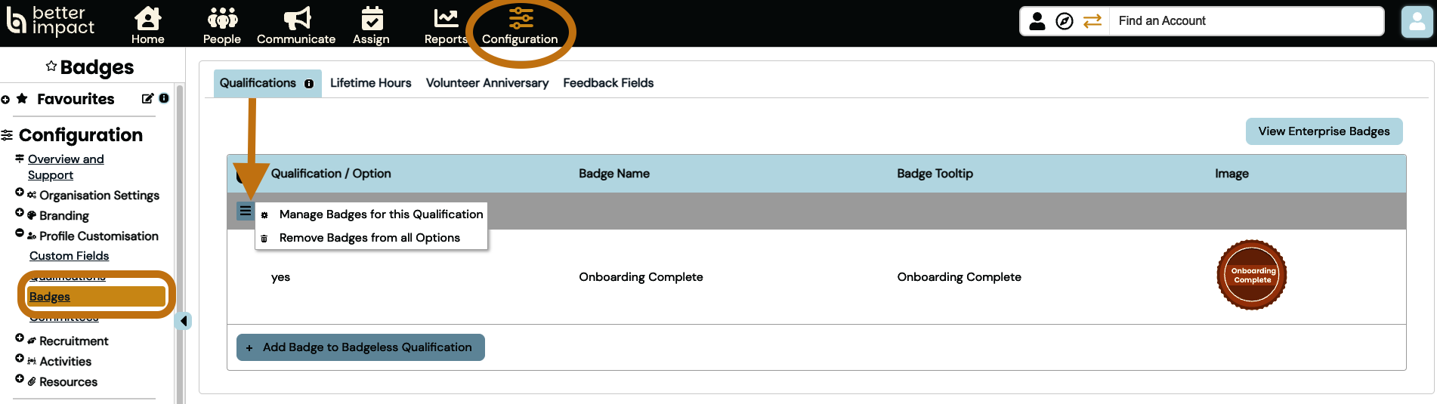Viewport: 1437px width, 404px height.
Task: Collapse the sidebar with the arrow handle
Action: click(x=184, y=321)
